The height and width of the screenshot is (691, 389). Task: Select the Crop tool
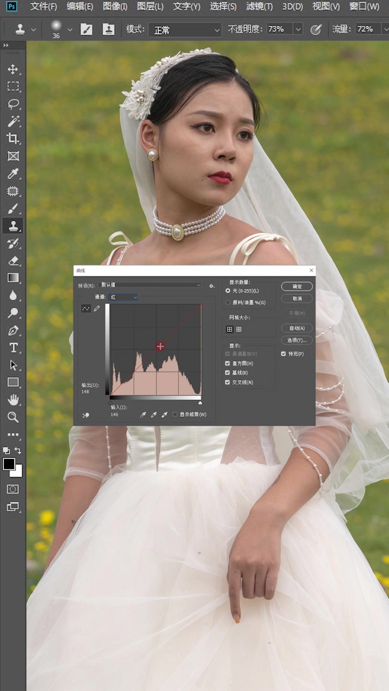[x=13, y=138]
